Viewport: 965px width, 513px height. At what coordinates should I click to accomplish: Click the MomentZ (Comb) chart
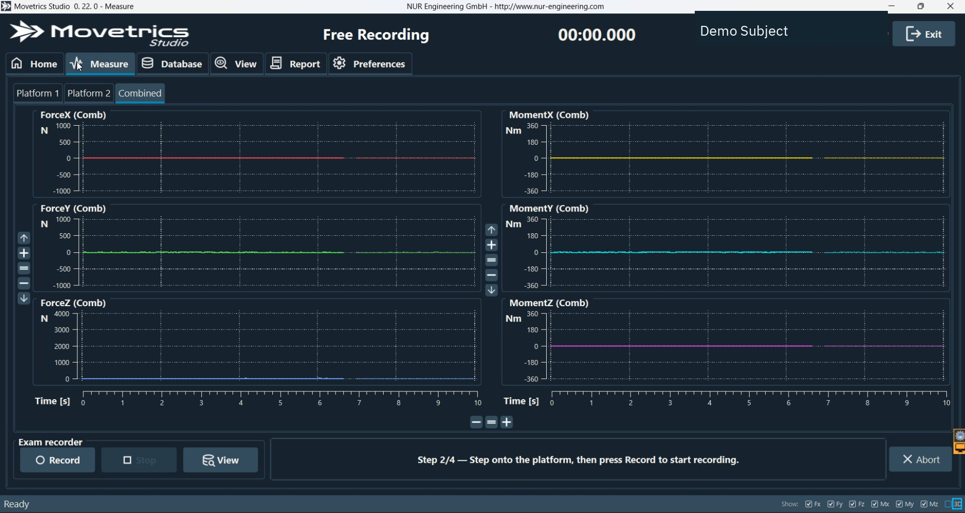[726, 342]
